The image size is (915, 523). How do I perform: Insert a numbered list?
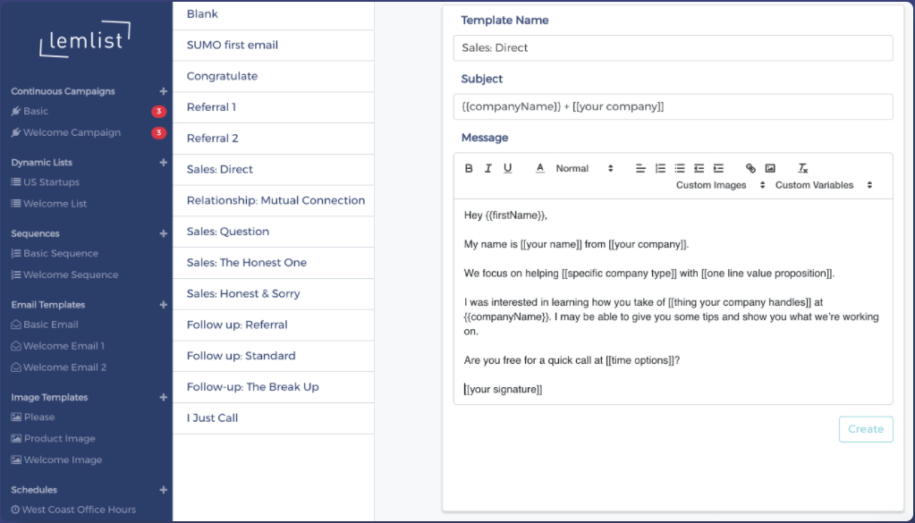660,168
